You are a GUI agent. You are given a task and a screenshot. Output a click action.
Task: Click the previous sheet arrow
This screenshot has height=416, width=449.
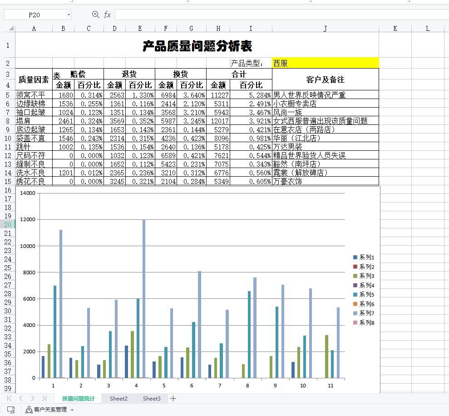[21, 398]
